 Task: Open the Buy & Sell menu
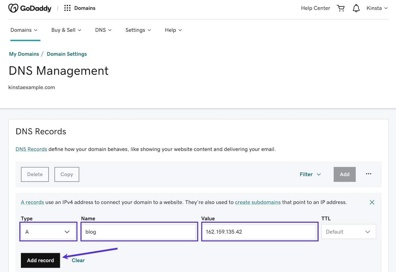coord(66,30)
